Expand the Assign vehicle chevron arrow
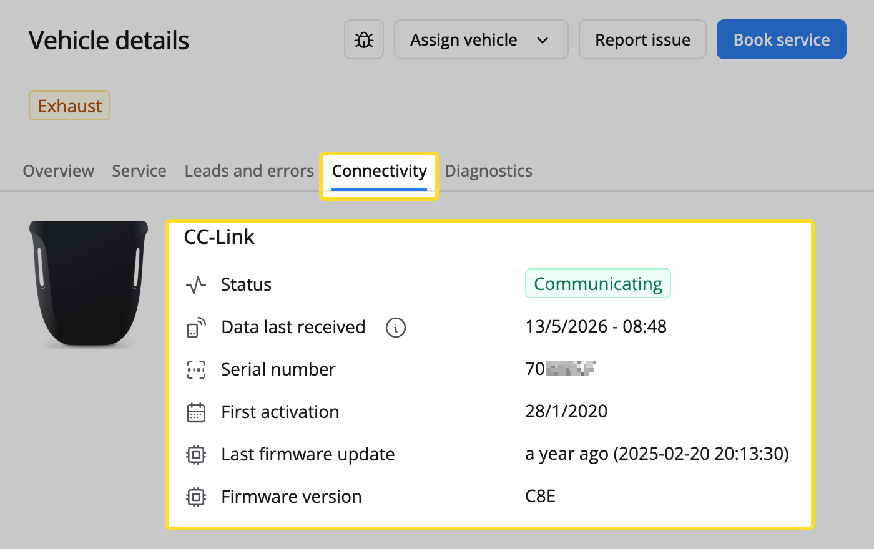The image size is (874, 549). (543, 40)
